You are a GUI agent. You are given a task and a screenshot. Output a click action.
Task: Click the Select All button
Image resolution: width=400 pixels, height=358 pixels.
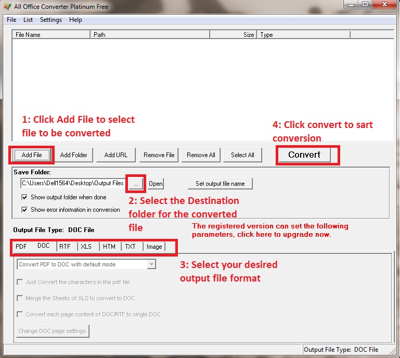pyautogui.click(x=242, y=155)
